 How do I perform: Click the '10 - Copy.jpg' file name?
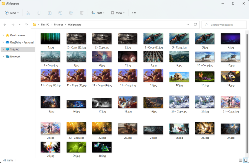pyautogui.click(x=205, y=65)
